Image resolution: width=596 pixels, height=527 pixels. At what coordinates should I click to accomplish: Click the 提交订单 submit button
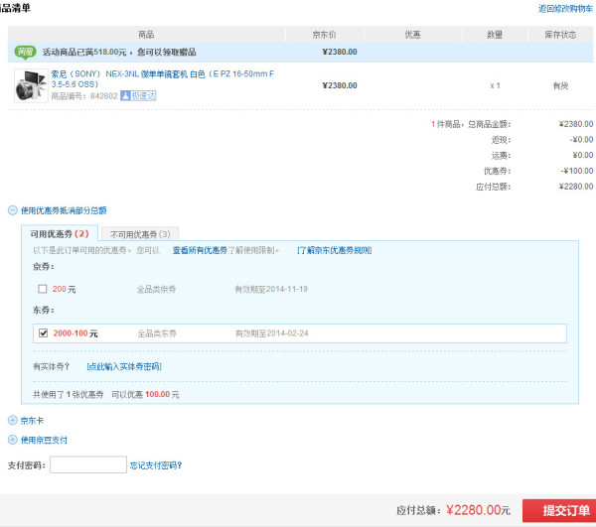(x=559, y=510)
